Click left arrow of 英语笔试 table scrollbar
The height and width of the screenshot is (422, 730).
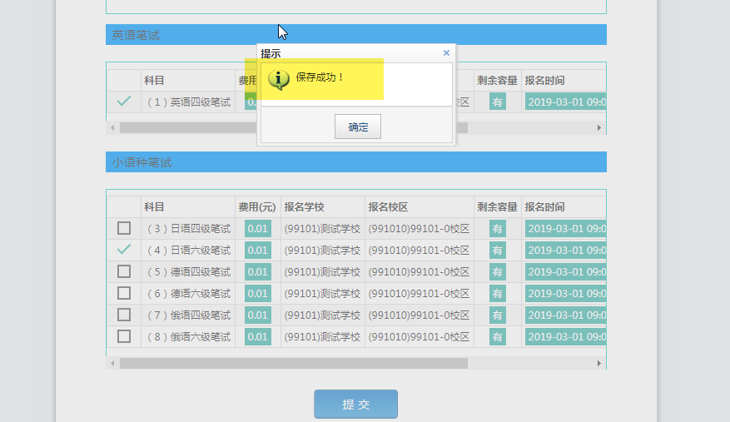click(x=112, y=128)
